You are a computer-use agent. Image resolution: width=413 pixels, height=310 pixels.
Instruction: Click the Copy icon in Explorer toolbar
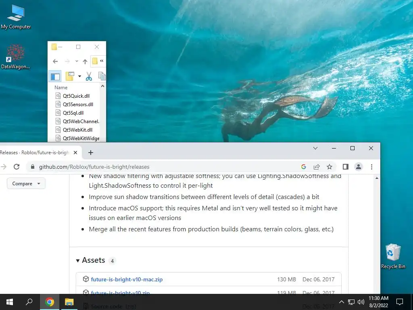(x=102, y=76)
